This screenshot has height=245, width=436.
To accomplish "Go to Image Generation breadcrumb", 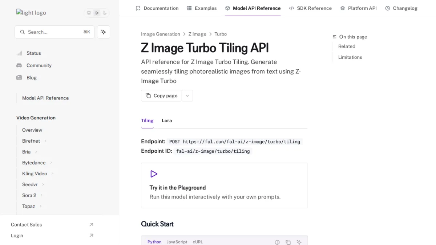I will coord(161,34).
